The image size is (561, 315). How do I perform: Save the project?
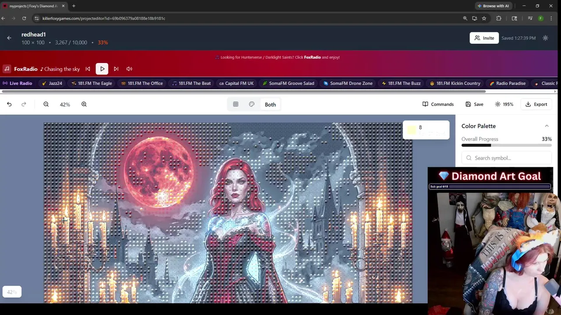click(474, 104)
